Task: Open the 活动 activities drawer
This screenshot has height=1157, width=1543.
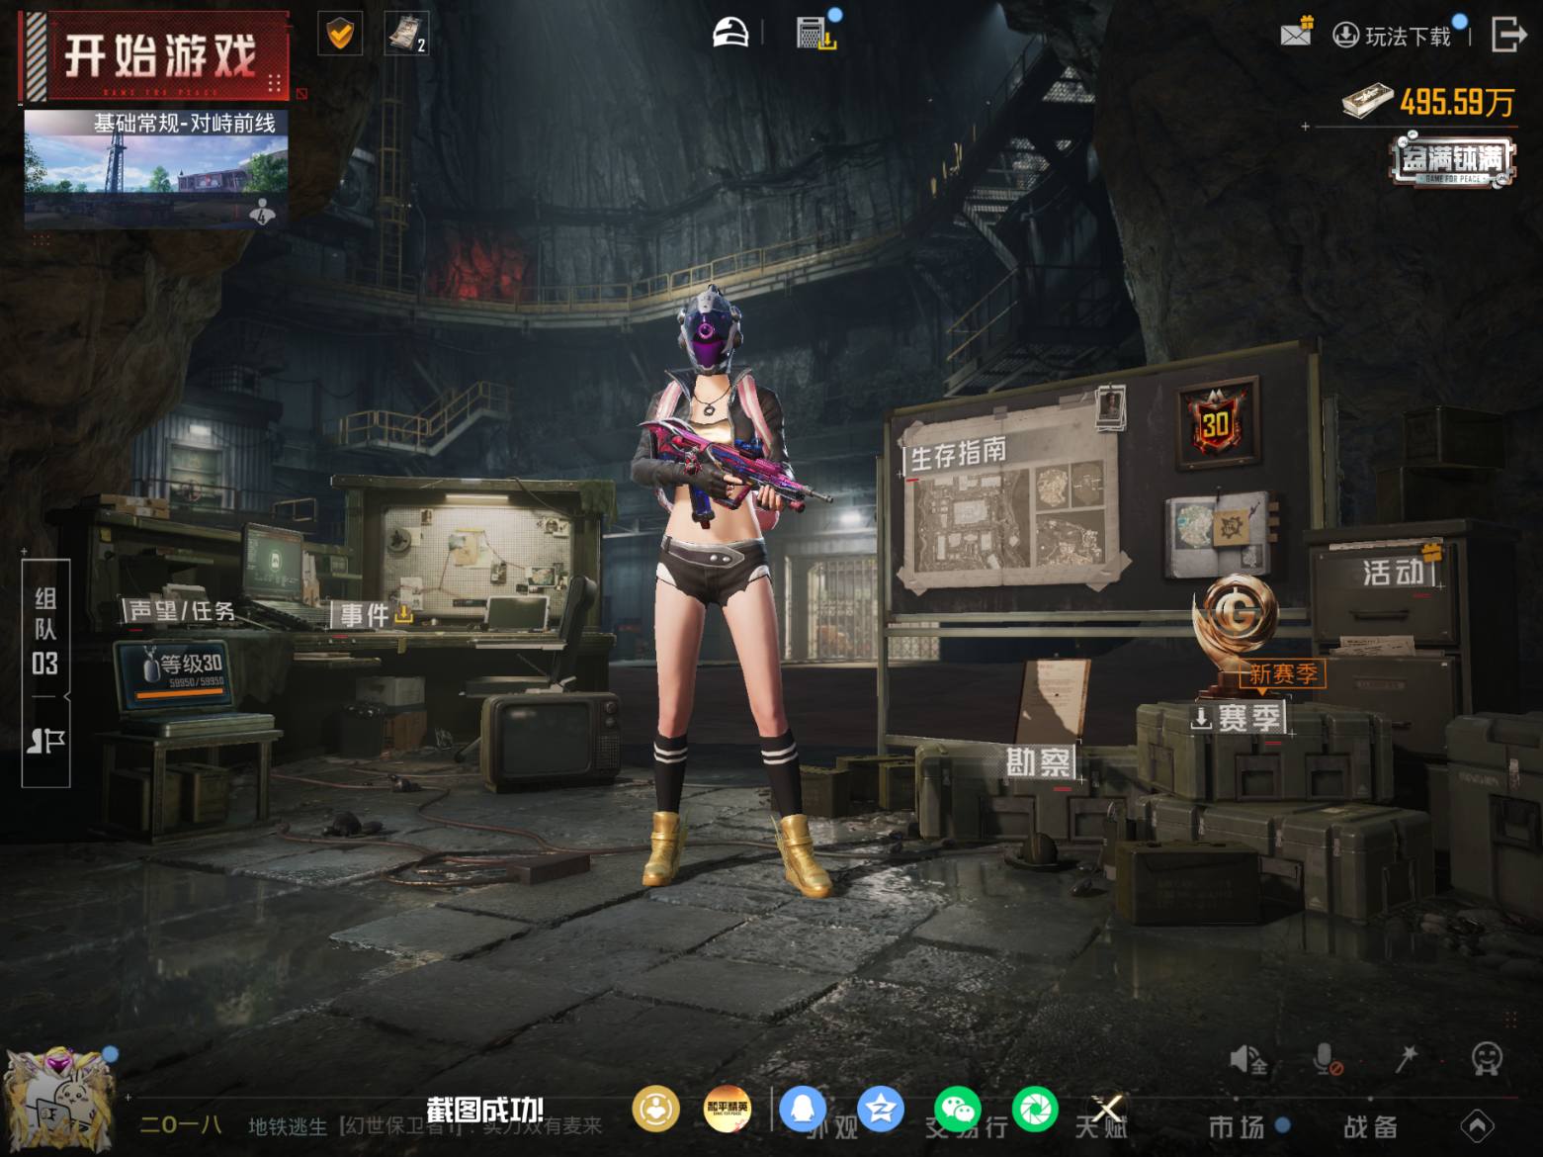Action: coord(1393,572)
